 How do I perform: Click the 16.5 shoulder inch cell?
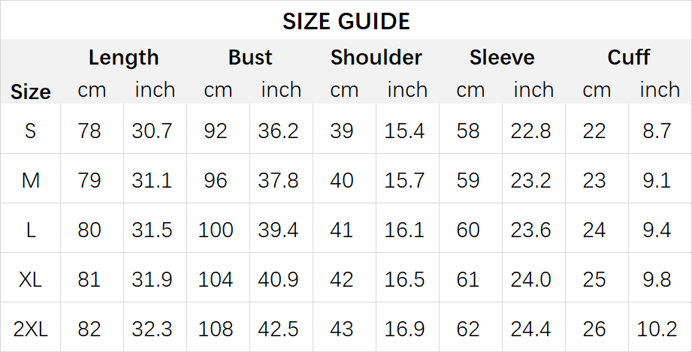click(405, 279)
